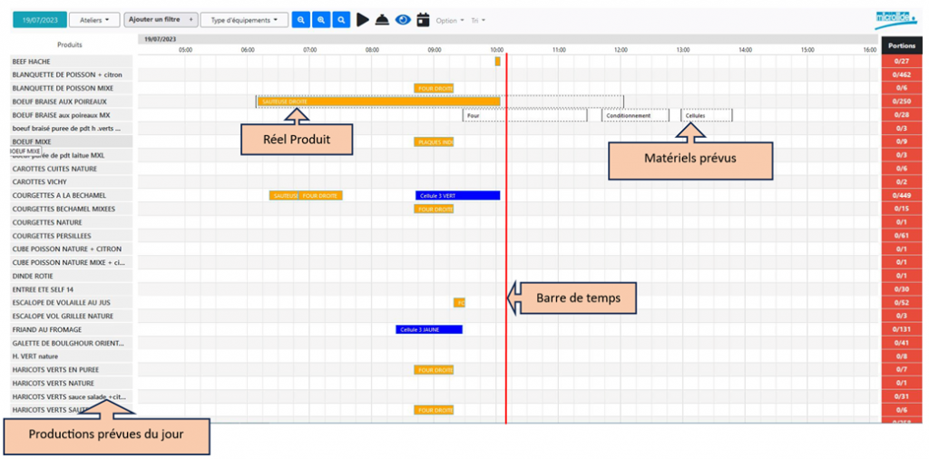This screenshot has width=929, height=459.
Task: Expand the Type d'équipements dropdown
Action: pos(245,20)
